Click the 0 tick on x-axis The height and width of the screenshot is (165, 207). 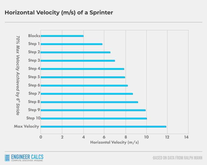[x=41, y=137]
